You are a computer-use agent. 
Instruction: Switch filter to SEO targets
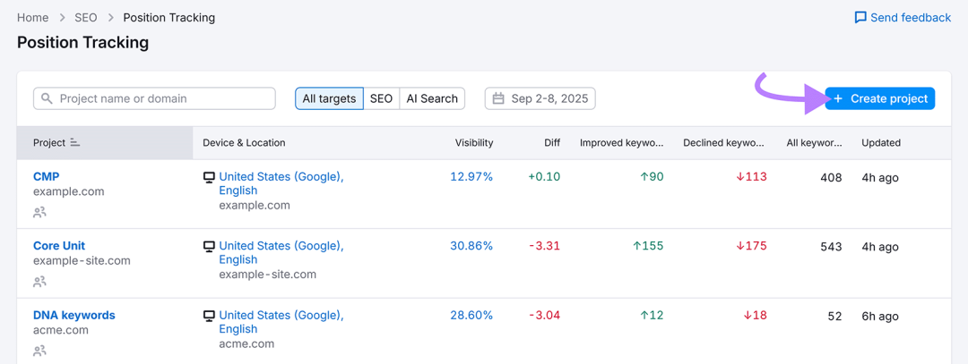381,98
